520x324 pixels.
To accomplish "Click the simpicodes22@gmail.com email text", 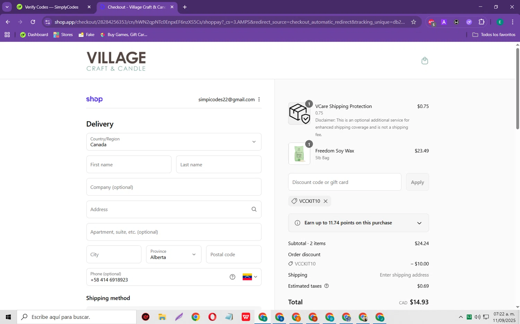I will 226,100.
